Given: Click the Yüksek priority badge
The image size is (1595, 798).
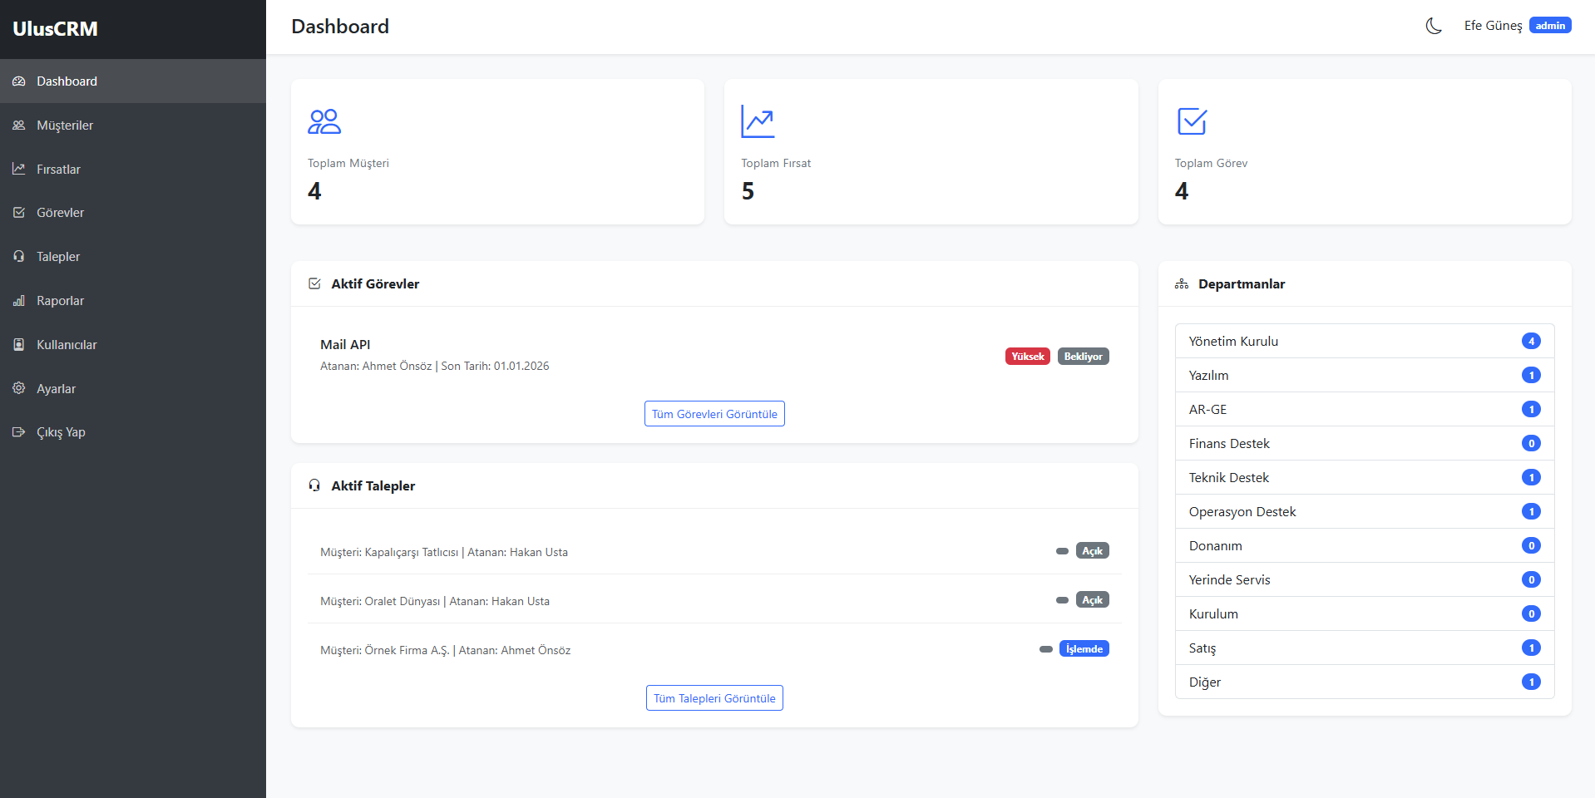Looking at the screenshot, I should (1027, 357).
